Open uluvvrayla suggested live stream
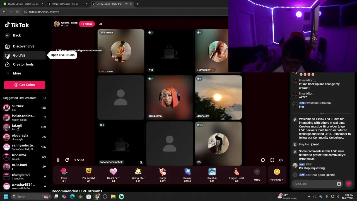The height and width of the screenshot is (201, 357). click(x=25, y=137)
